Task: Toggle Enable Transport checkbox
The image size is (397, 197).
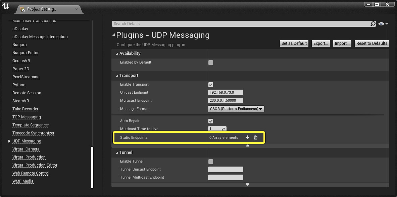Action: 211,85
